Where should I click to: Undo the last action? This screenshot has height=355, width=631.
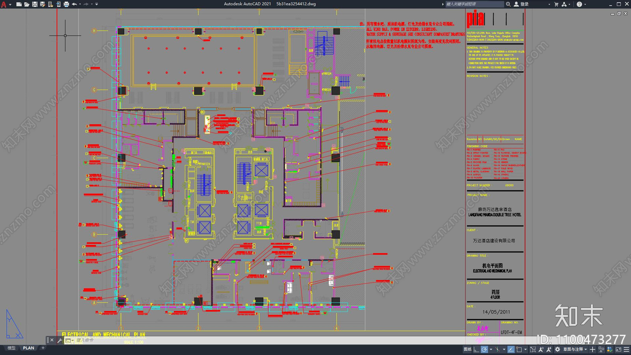[74, 4]
